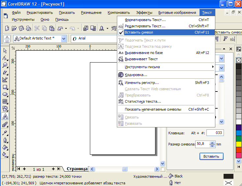Expand the Application launcher dropdown arrow
The height and width of the screenshot is (186, 242).
[107, 28]
